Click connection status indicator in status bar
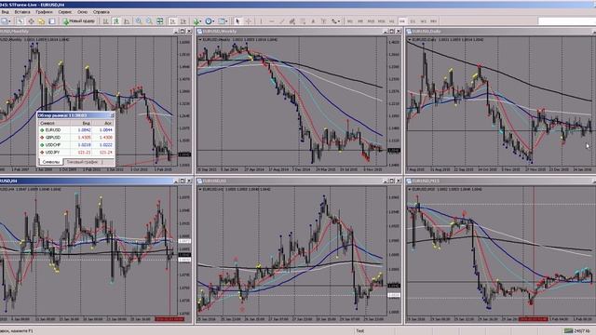The width and height of the screenshot is (596, 335). (x=577, y=331)
